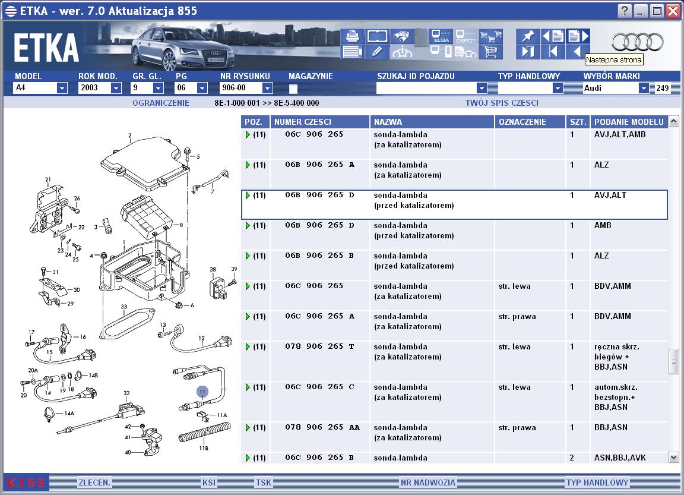Select the row with model ALZ, part 06B 906 265 A
The image size is (684, 495).
(x=454, y=174)
